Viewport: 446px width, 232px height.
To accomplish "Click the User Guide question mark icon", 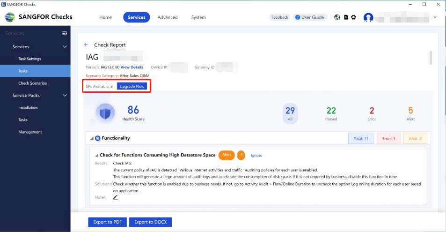I will (x=298, y=17).
